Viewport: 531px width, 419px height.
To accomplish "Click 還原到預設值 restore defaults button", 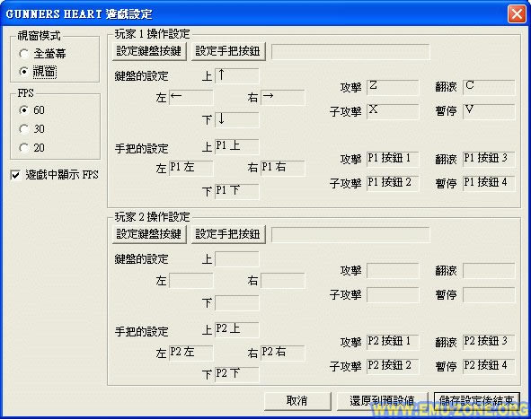I will tap(382, 401).
